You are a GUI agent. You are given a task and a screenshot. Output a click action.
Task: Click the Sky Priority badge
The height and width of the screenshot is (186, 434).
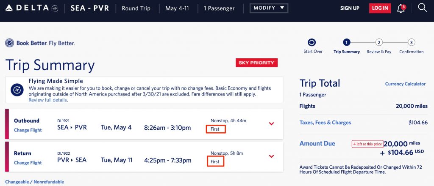[x=256, y=63]
